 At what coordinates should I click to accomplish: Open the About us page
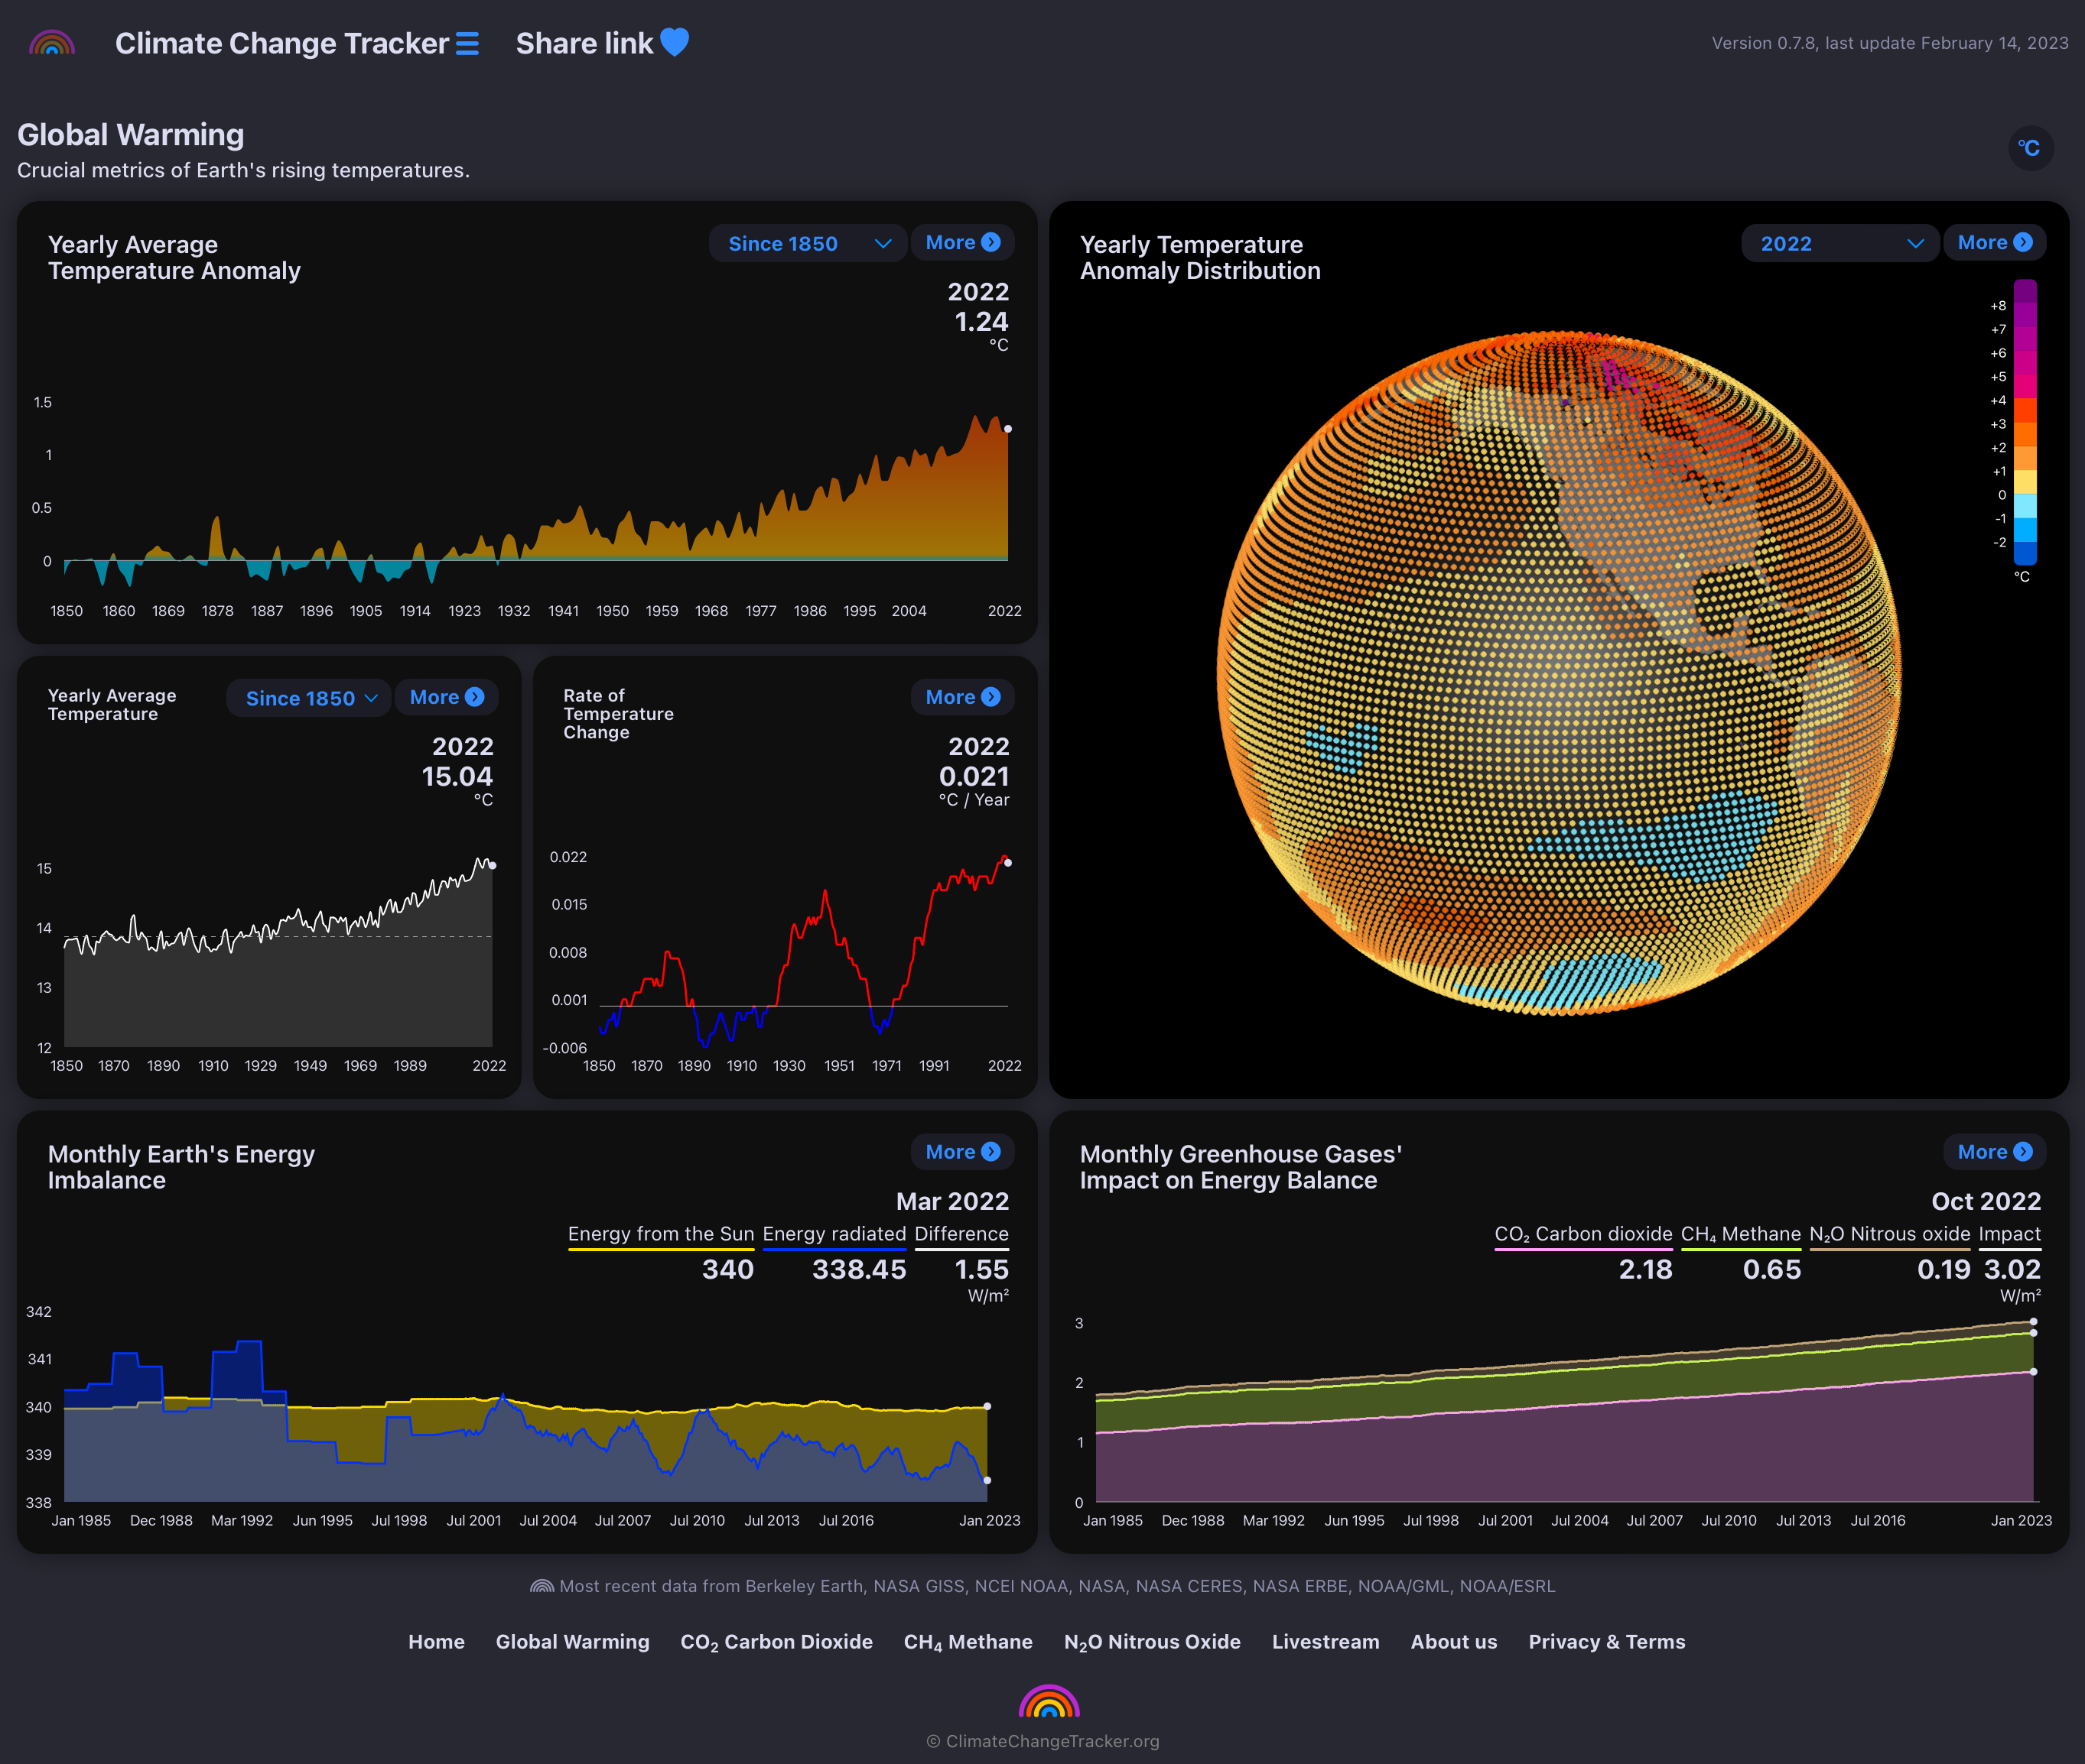[x=1454, y=1641]
